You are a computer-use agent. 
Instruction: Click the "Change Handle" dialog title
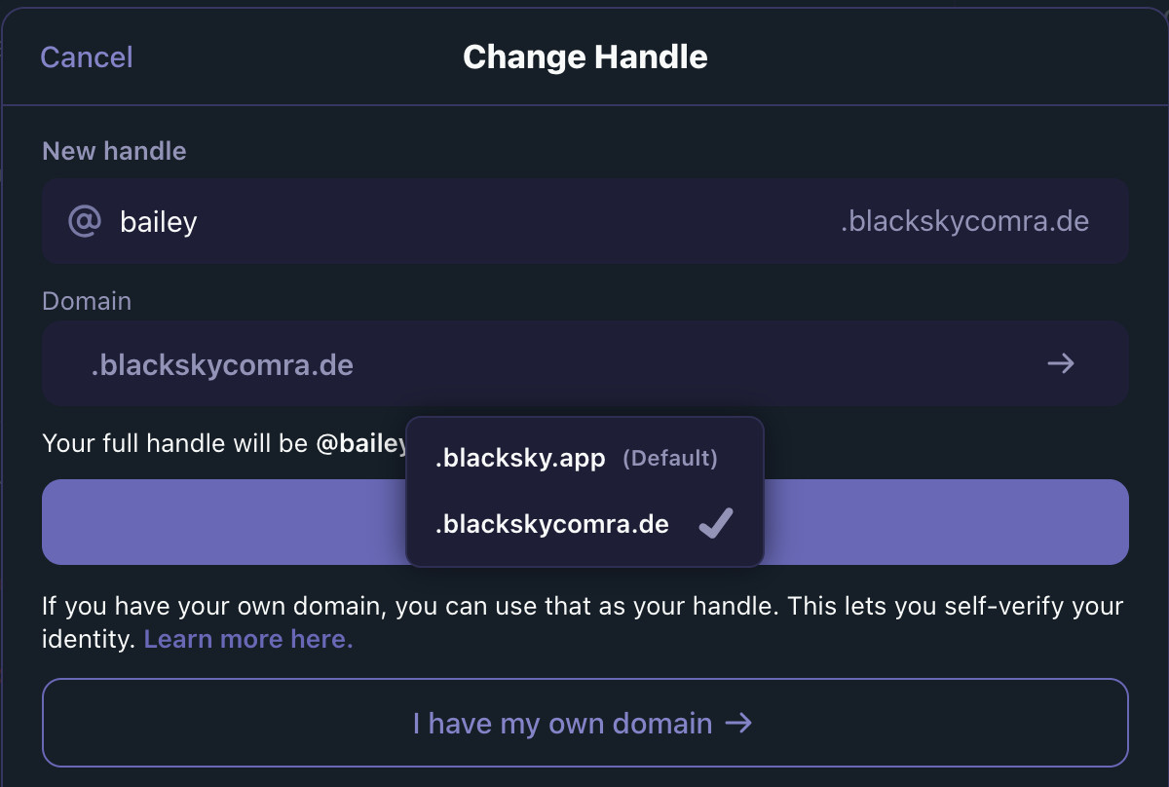[x=584, y=57]
